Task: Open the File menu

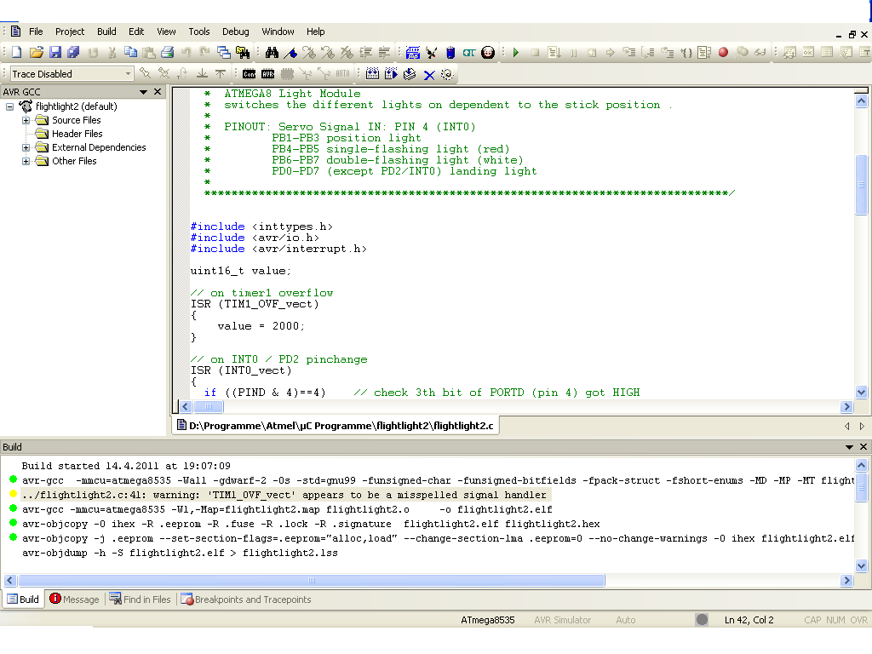Action: pos(36,32)
